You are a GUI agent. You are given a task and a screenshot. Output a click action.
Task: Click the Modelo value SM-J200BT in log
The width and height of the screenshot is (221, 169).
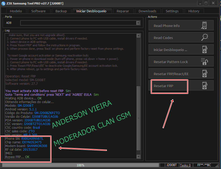point(25,106)
